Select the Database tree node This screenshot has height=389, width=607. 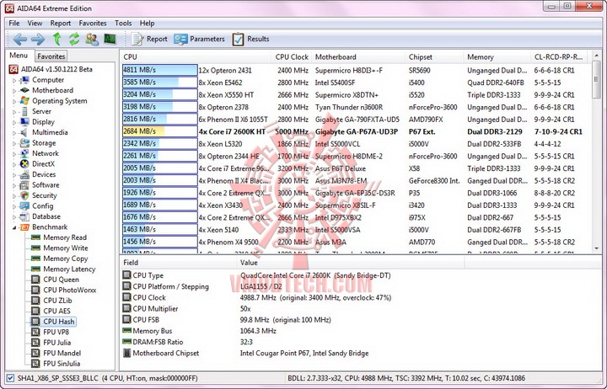point(46,216)
